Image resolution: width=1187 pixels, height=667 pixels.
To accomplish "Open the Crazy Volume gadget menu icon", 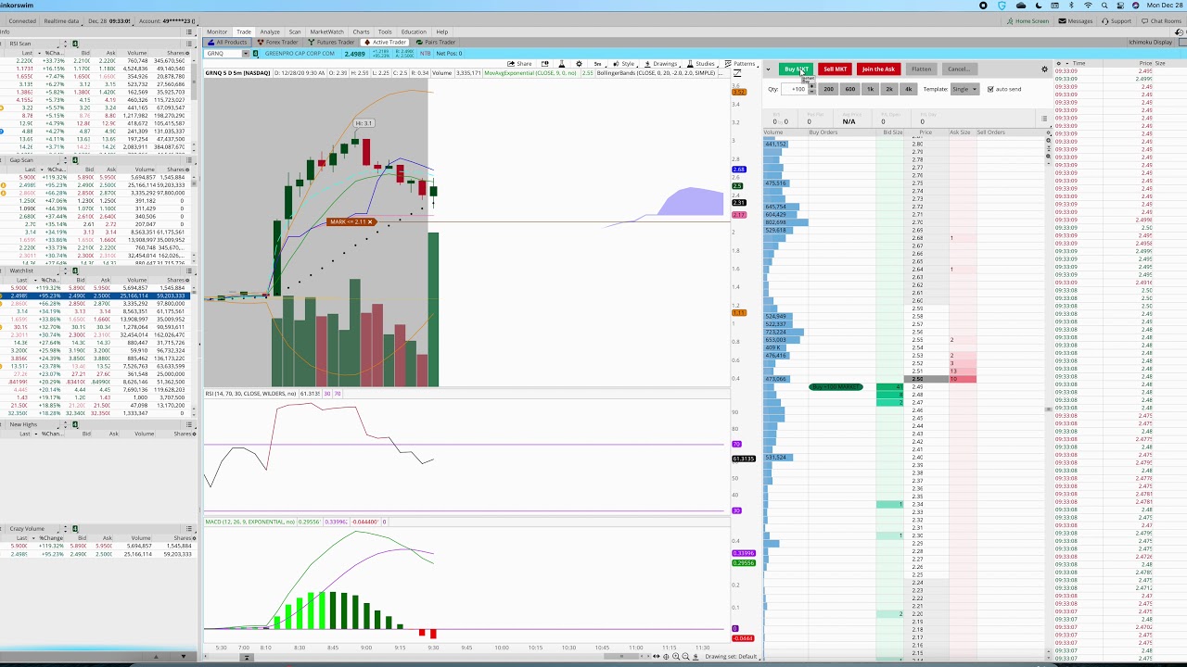I will [x=190, y=528].
